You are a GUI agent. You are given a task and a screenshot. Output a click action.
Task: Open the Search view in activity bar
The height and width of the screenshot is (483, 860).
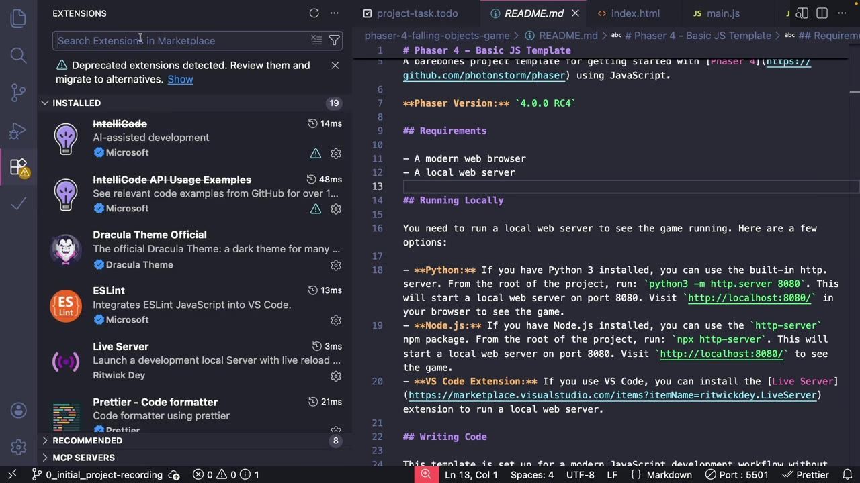click(x=18, y=55)
